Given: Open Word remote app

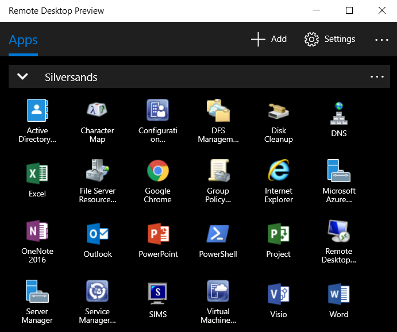Looking at the screenshot, I should point(339,294).
